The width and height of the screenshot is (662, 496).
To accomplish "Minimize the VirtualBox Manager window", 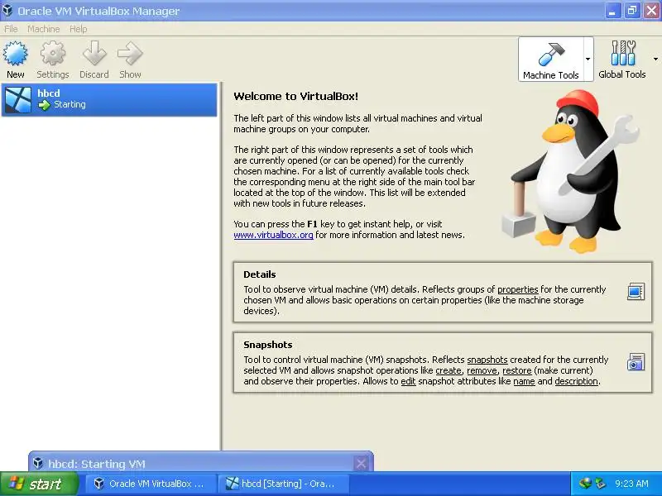I will click(x=612, y=11).
